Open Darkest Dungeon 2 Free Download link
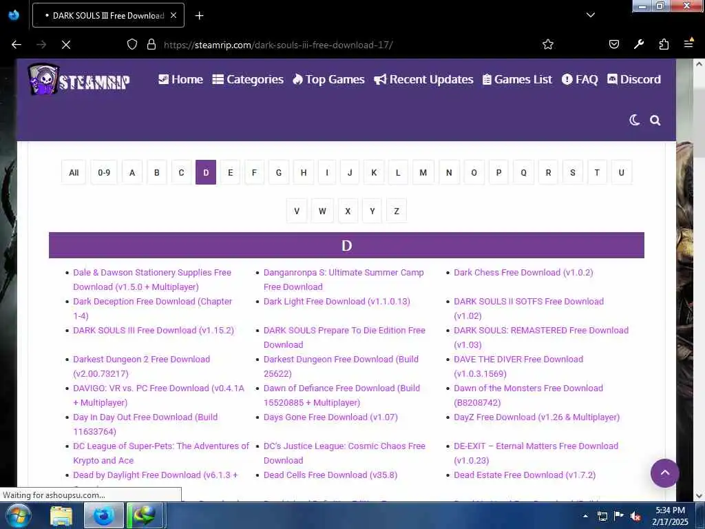This screenshot has height=529, width=705. [142, 366]
